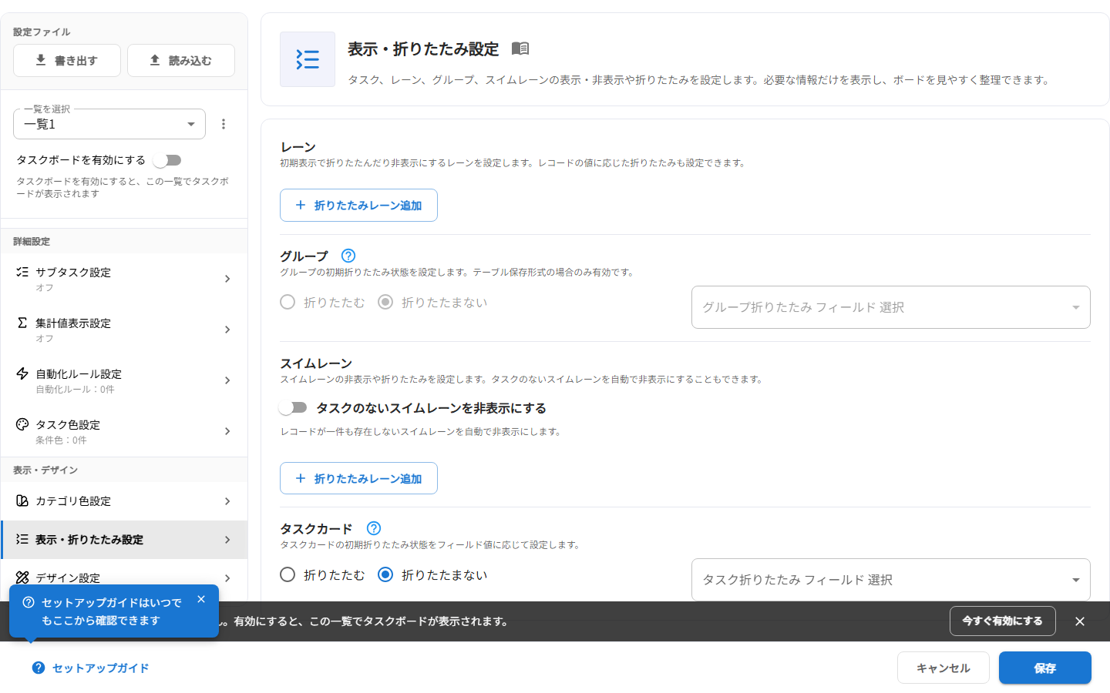
Task: Toggle タスクボードを有効にする switch
Action: coord(167,160)
